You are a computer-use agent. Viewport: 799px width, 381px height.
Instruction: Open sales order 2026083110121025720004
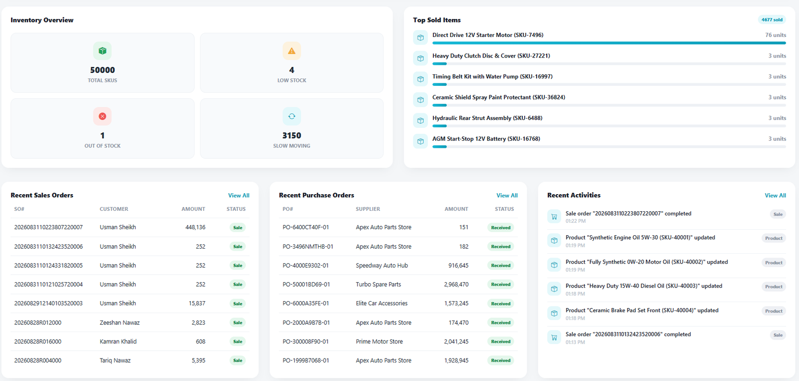click(48, 284)
